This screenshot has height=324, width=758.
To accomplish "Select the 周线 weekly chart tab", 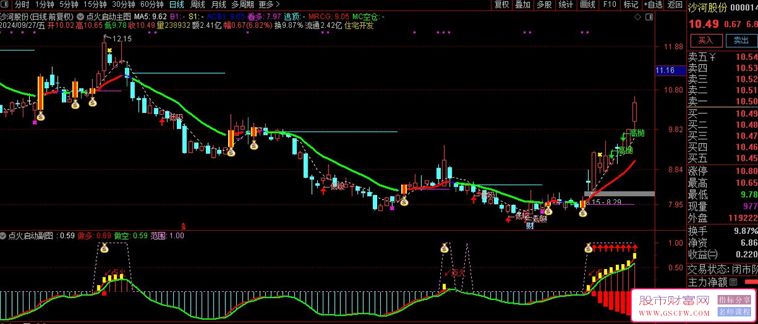I will 197,4.
